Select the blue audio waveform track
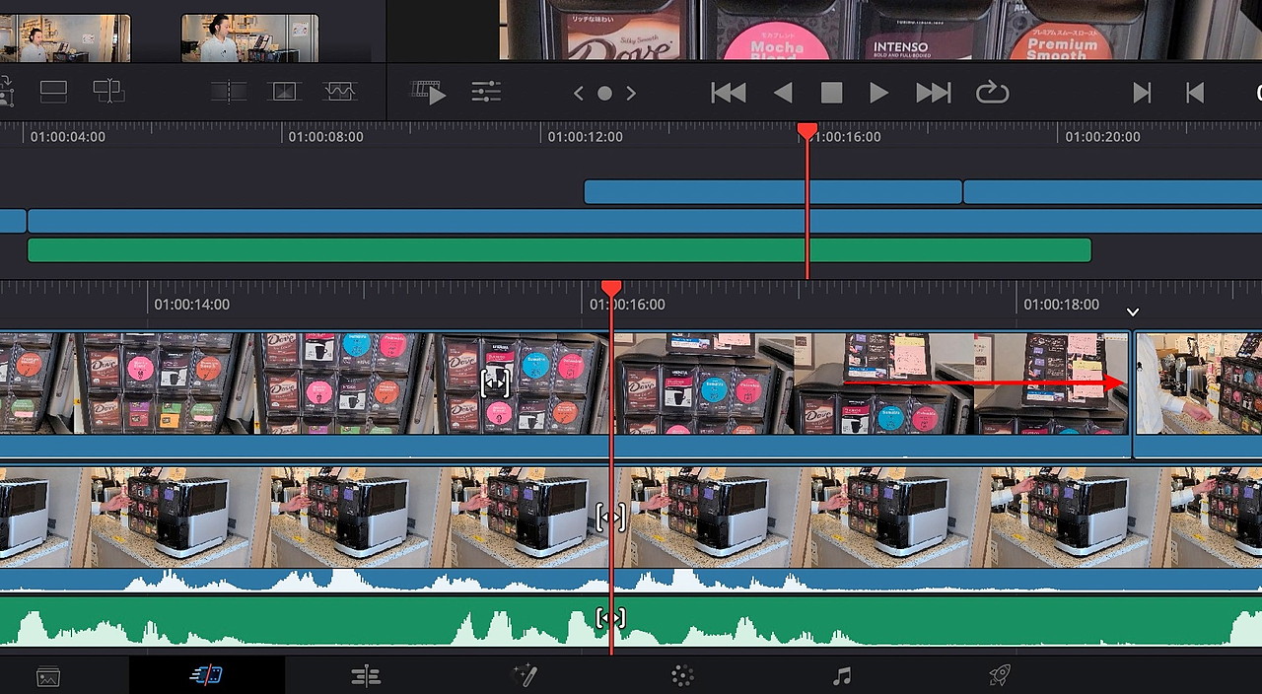Image resolution: width=1262 pixels, height=694 pixels. 631,580
